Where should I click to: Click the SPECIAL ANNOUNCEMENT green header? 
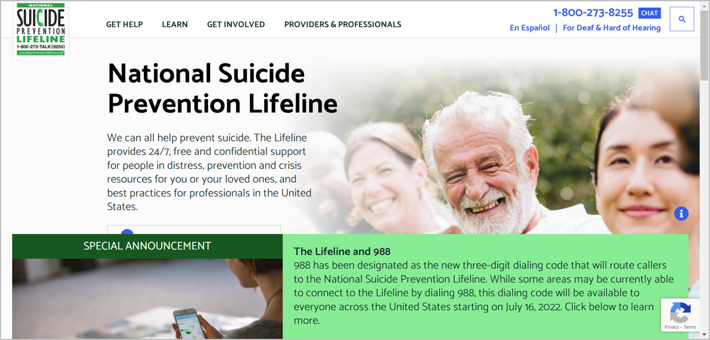[147, 246]
